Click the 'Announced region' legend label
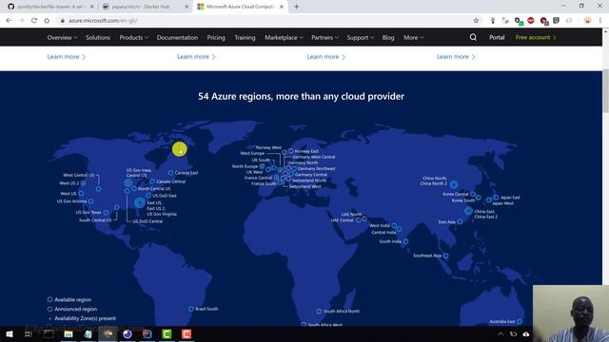The height and width of the screenshot is (342, 609). pos(76,309)
